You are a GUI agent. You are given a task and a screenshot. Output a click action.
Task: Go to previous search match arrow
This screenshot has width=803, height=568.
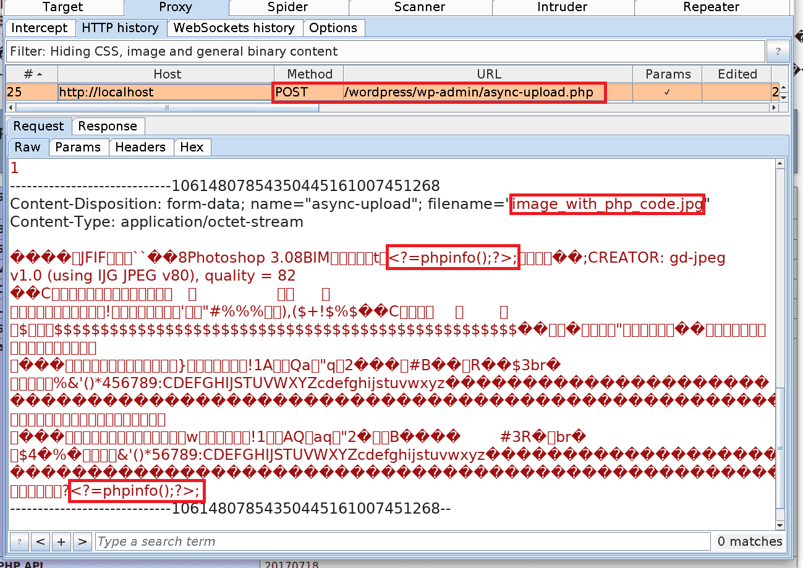coord(40,541)
